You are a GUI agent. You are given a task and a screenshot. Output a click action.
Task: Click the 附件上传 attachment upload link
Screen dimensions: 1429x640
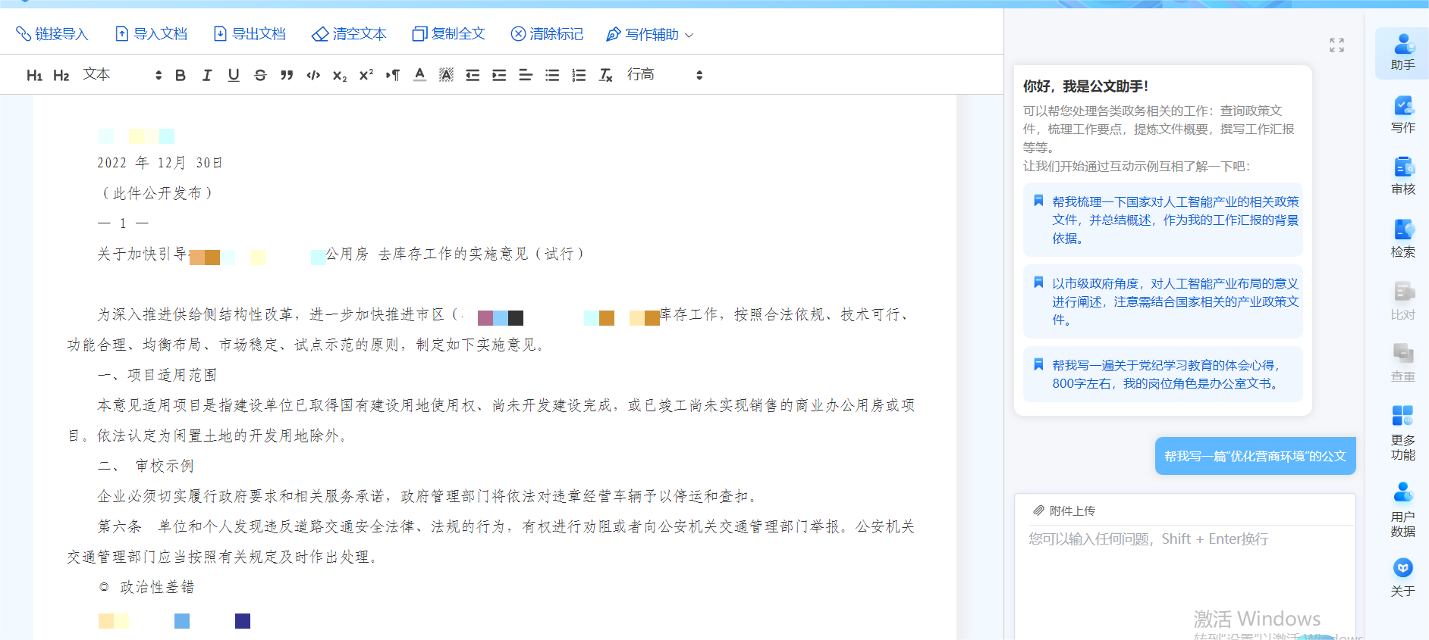(x=1064, y=510)
